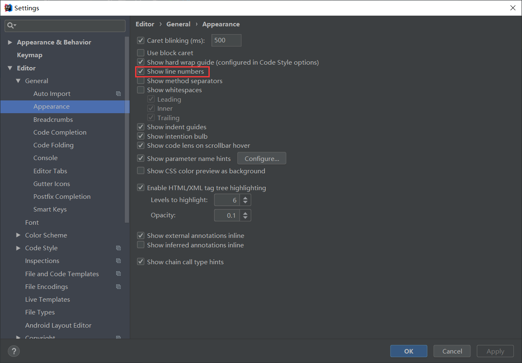The height and width of the screenshot is (363, 522).
Task: Click the settings tree vertical scrollbar
Action: [127, 130]
